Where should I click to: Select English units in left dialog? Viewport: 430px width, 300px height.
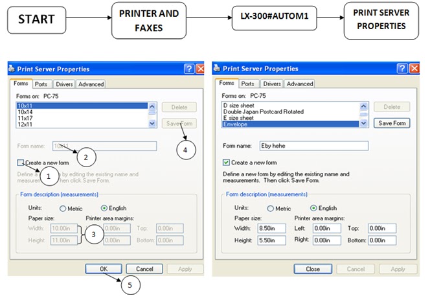click(104, 209)
